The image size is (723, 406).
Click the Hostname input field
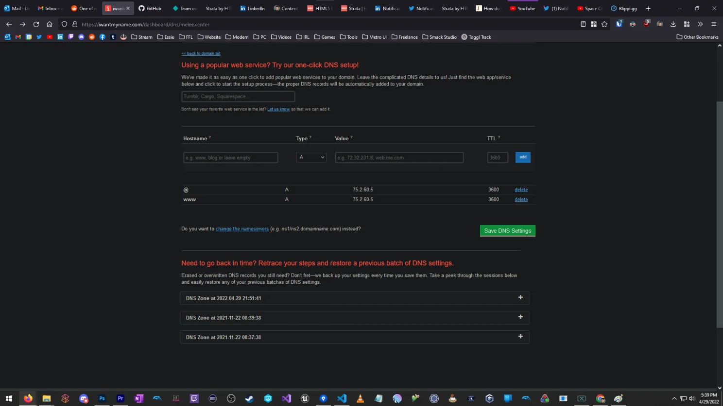(x=230, y=157)
